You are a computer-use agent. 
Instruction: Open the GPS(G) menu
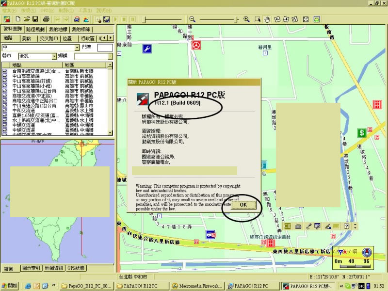(x=47, y=11)
